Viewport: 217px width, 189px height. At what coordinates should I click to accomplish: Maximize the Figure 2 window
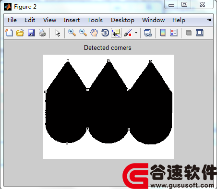pos(184,4)
